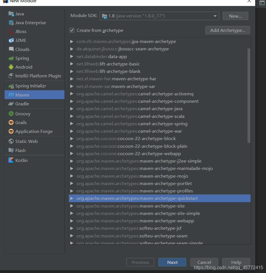Click the IntelliJ Platform Plugin icon
The height and width of the screenshot is (273, 266).
[11, 76]
